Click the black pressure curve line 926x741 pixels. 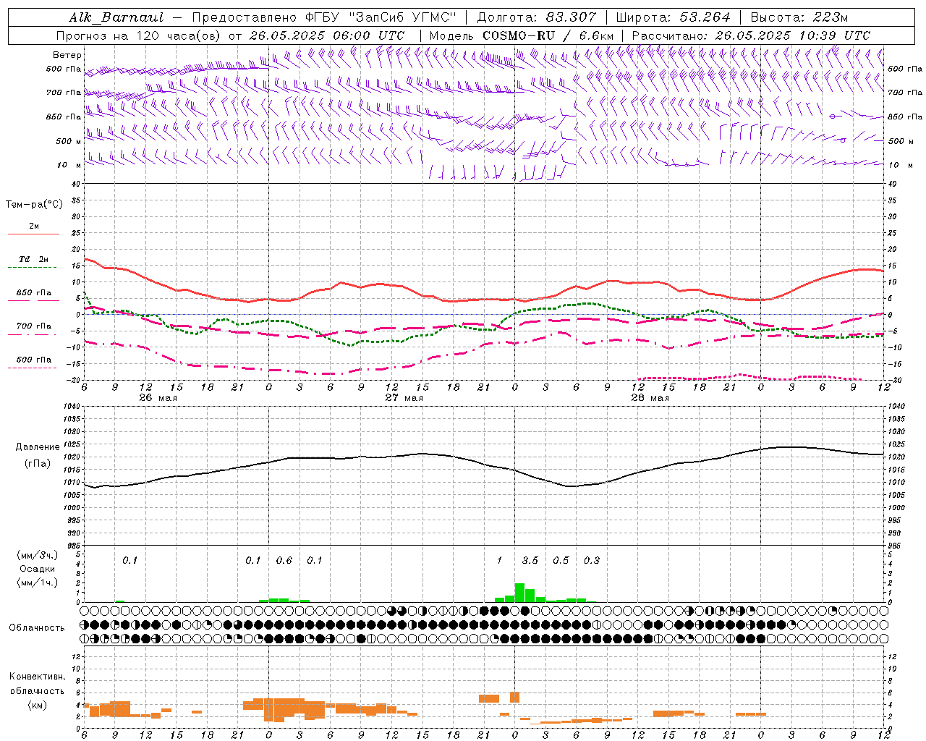[485, 465]
